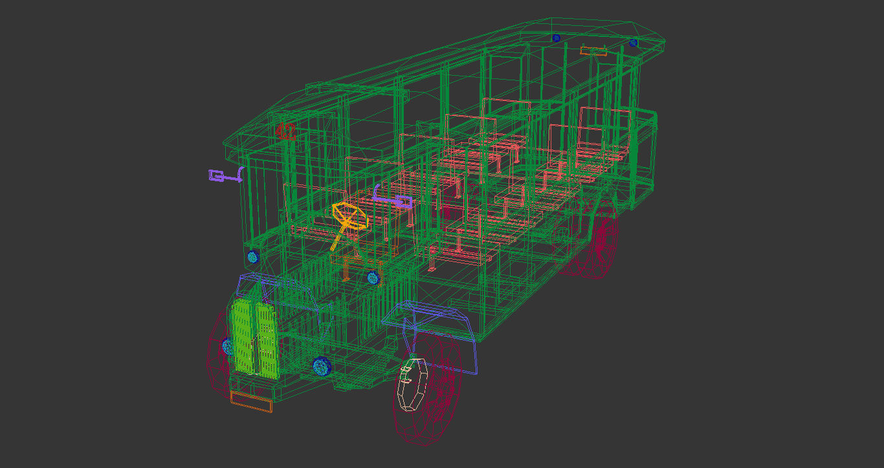
Task: Select the blue fender outline above the front wheel
Action: [430, 337]
